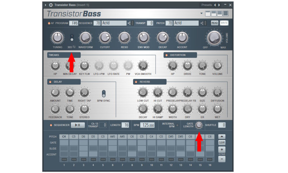Click the CLEAR button
This screenshot has width=288, height=173.
tap(222, 143)
